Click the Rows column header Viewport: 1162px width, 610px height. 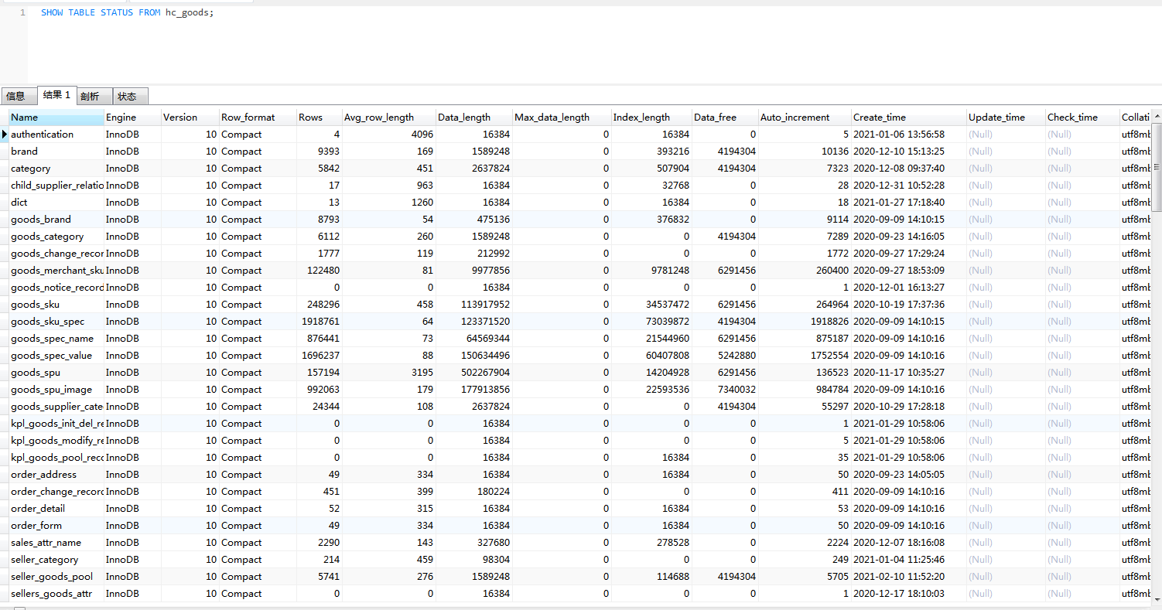point(320,118)
